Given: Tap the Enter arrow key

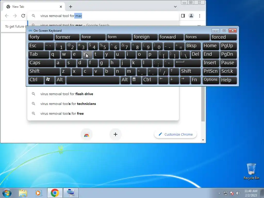Looking at the screenshot, I should 188,63.
